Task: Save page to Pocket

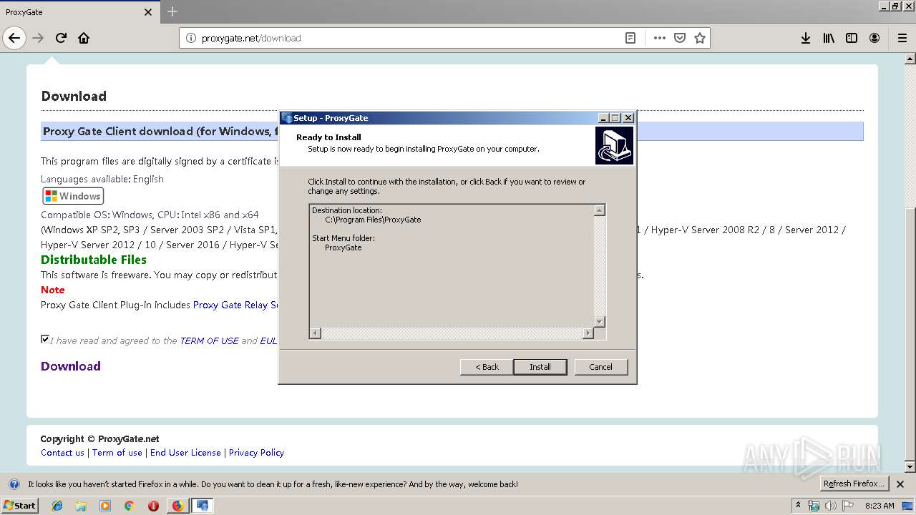Action: coord(680,38)
